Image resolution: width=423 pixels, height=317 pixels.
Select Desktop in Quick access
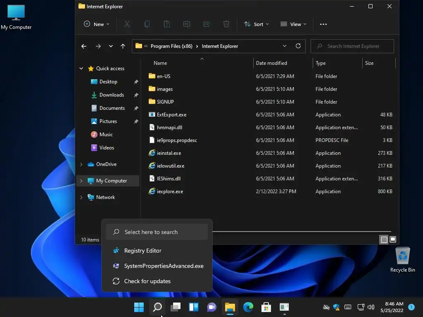pyautogui.click(x=108, y=82)
